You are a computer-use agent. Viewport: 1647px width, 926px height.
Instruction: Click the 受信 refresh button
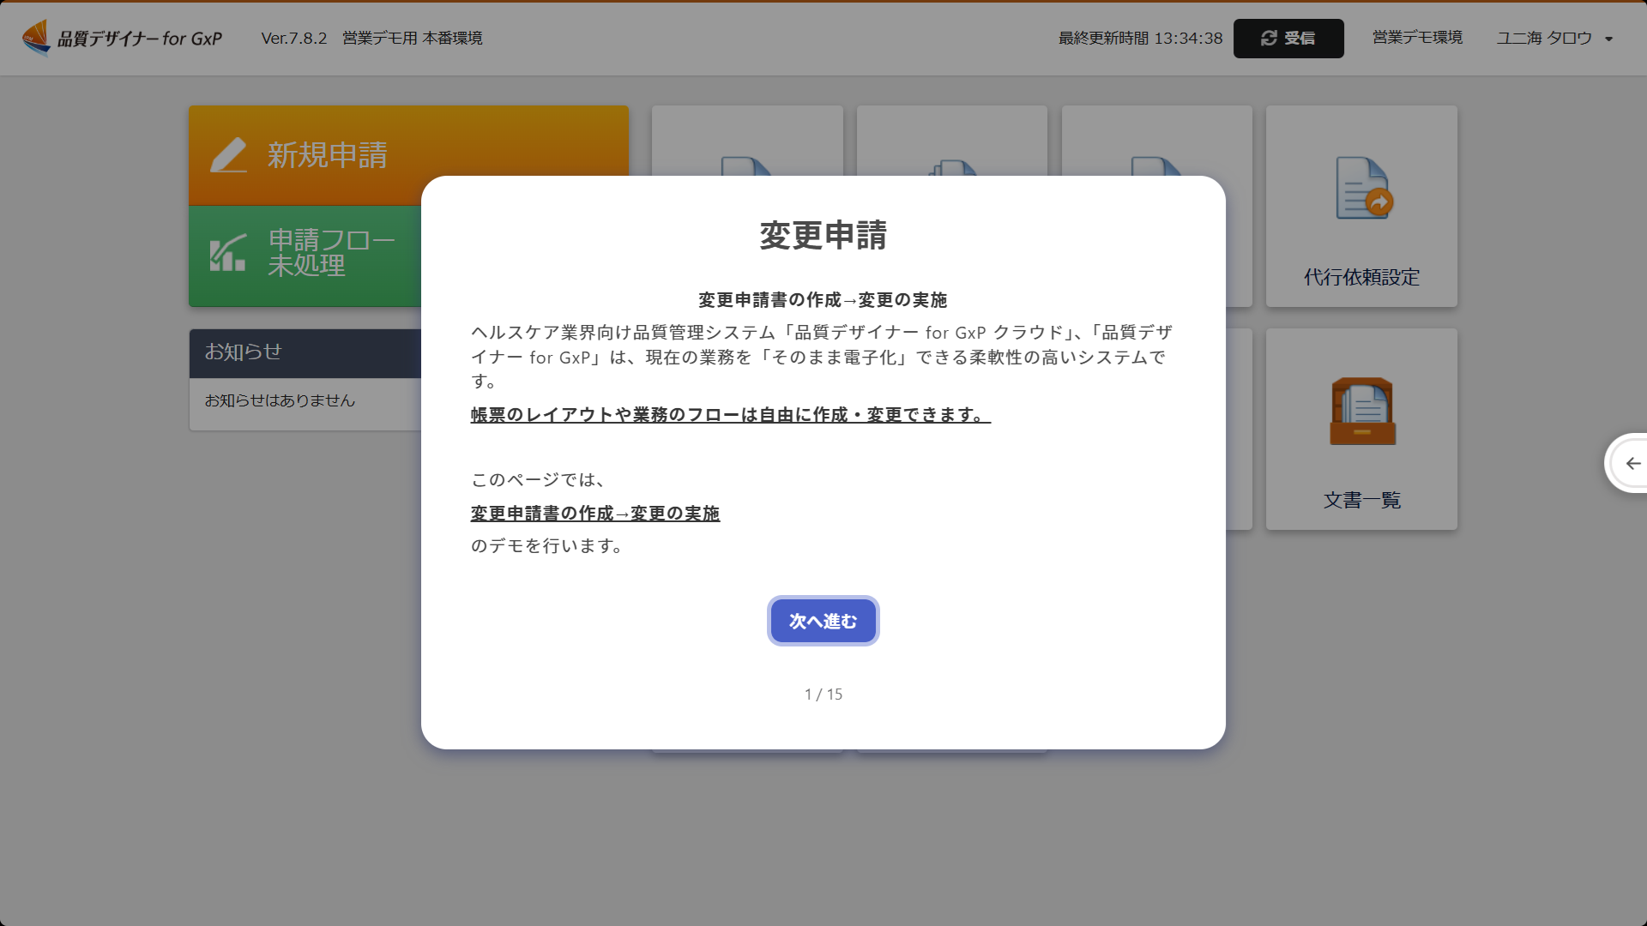coord(1288,39)
